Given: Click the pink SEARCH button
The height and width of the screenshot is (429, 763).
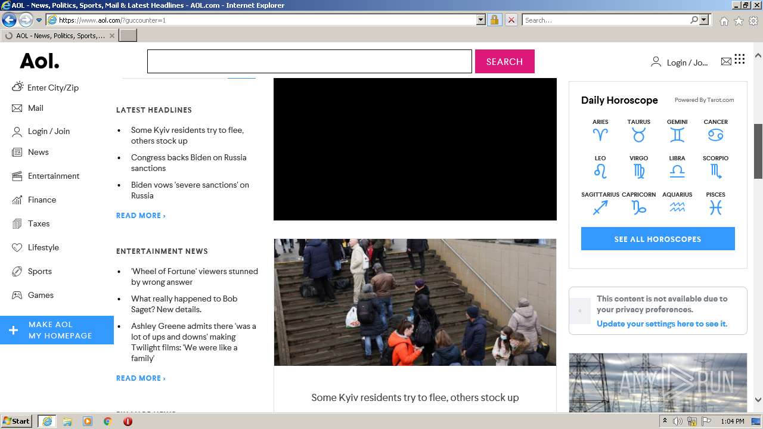Looking at the screenshot, I should [504, 61].
